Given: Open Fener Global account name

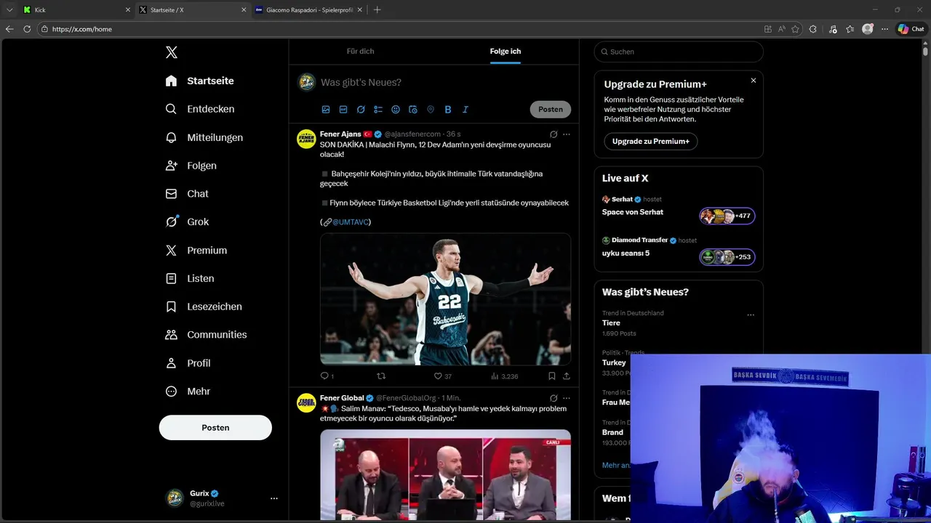Looking at the screenshot, I should pos(342,398).
